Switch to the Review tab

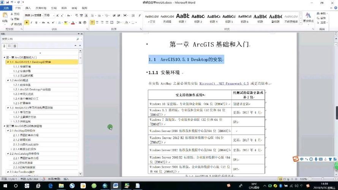pyautogui.click(x=75, y=8)
